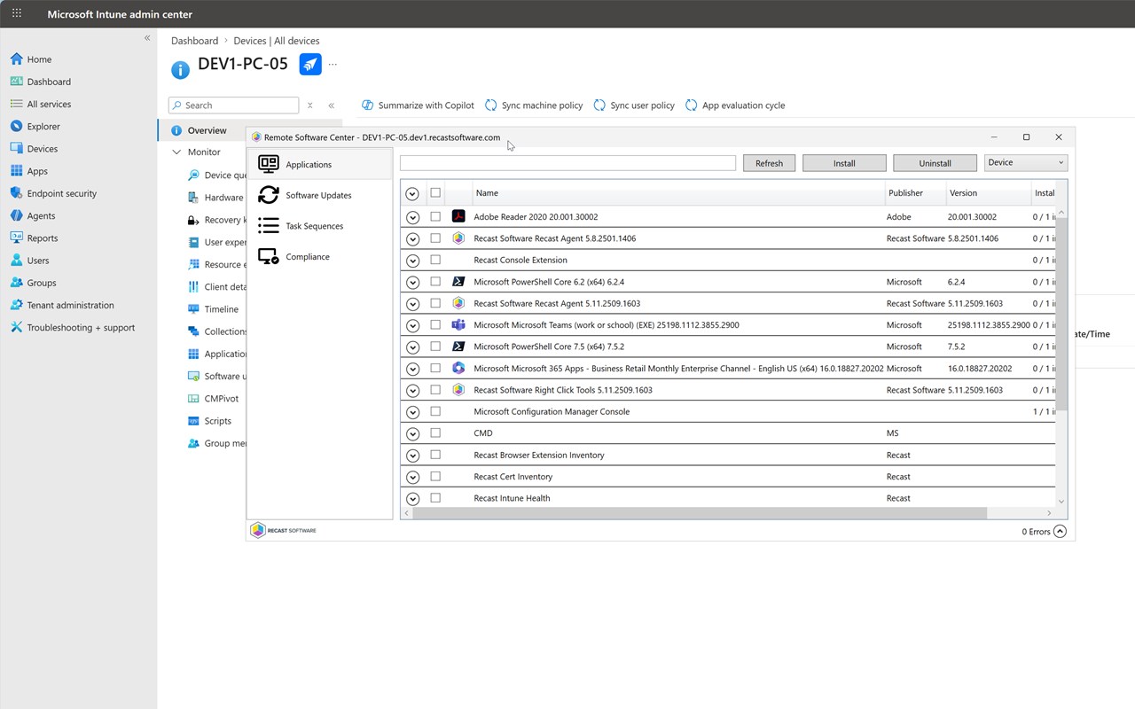Check the Recast Console Extension checkbox
The width and height of the screenshot is (1135, 709).
click(x=435, y=260)
